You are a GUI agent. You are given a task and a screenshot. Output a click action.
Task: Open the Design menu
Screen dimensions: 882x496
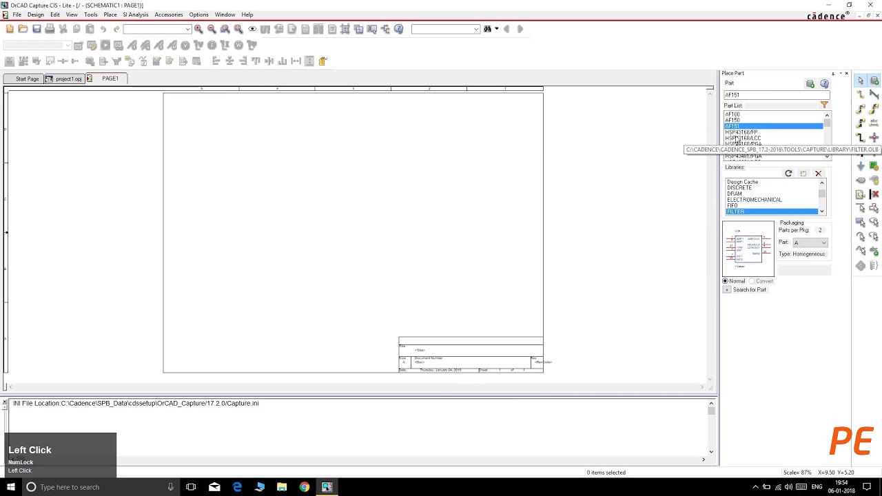point(36,14)
